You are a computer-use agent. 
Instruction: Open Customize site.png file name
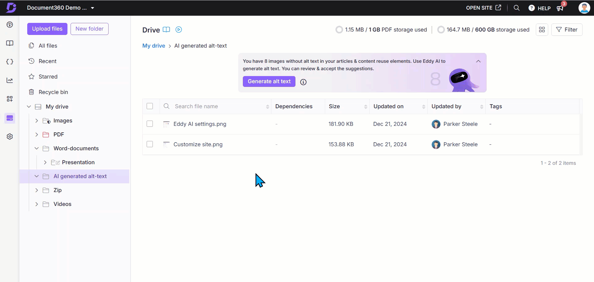coord(198,144)
